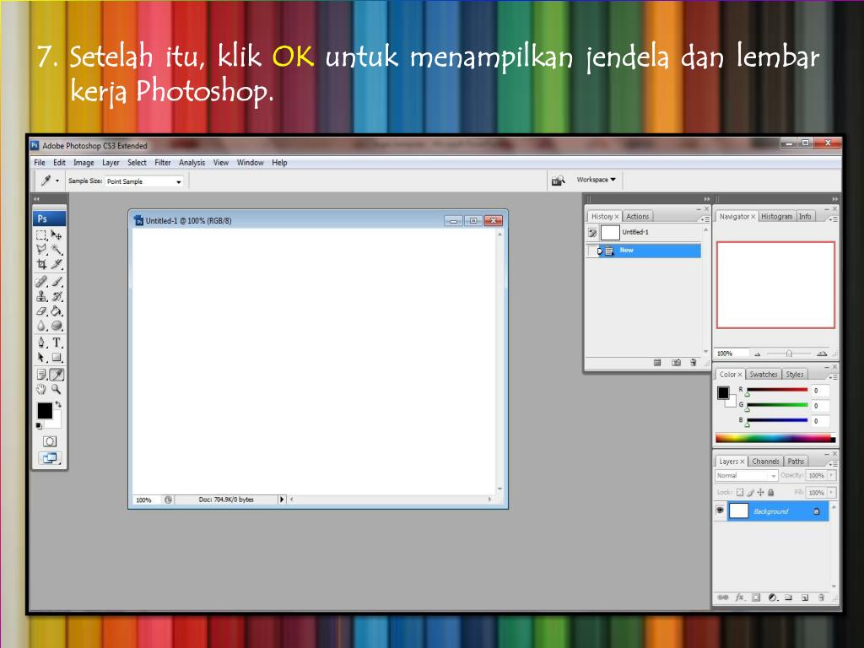Select the Crop tool
The height and width of the screenshot is (648, 864).
41,264
